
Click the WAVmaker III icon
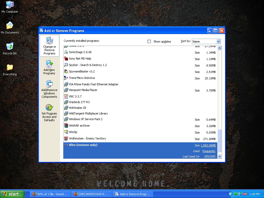[x=66, y=108]
